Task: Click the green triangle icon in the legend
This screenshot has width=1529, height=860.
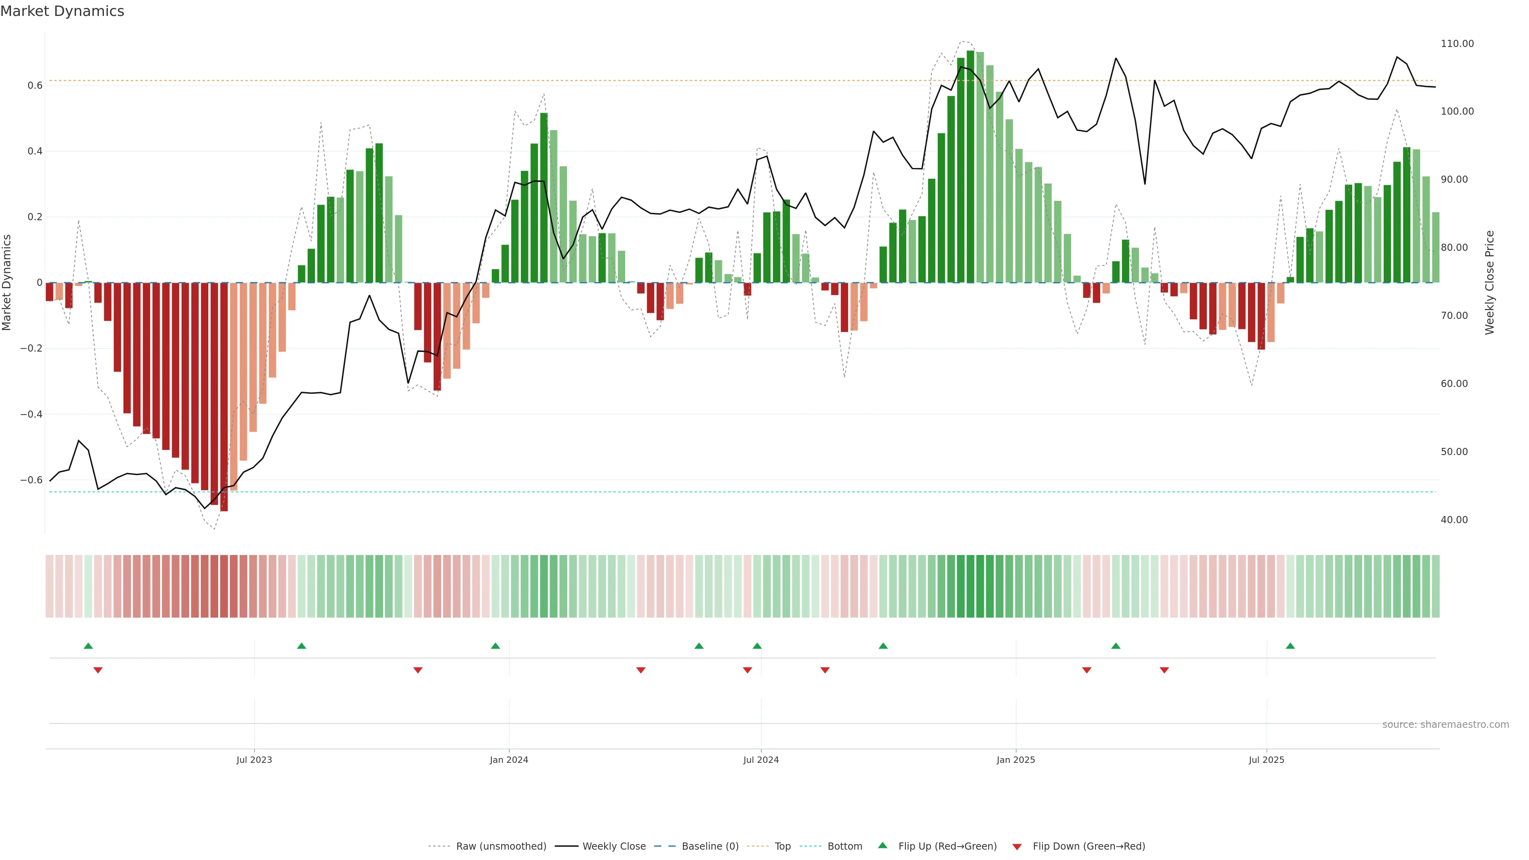Action: tap(883, 845)
